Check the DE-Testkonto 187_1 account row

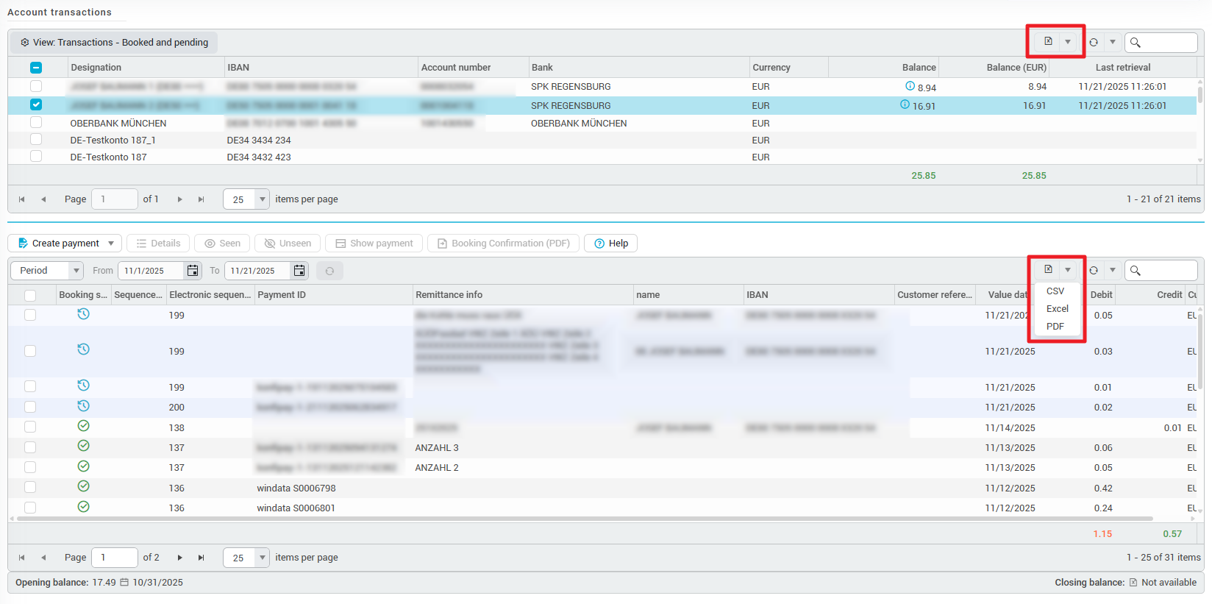coord(36,139)
